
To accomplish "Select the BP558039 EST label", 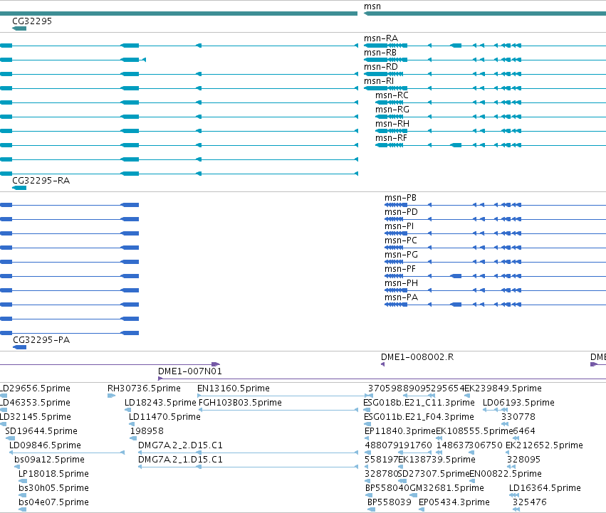I will click(390, 502).
